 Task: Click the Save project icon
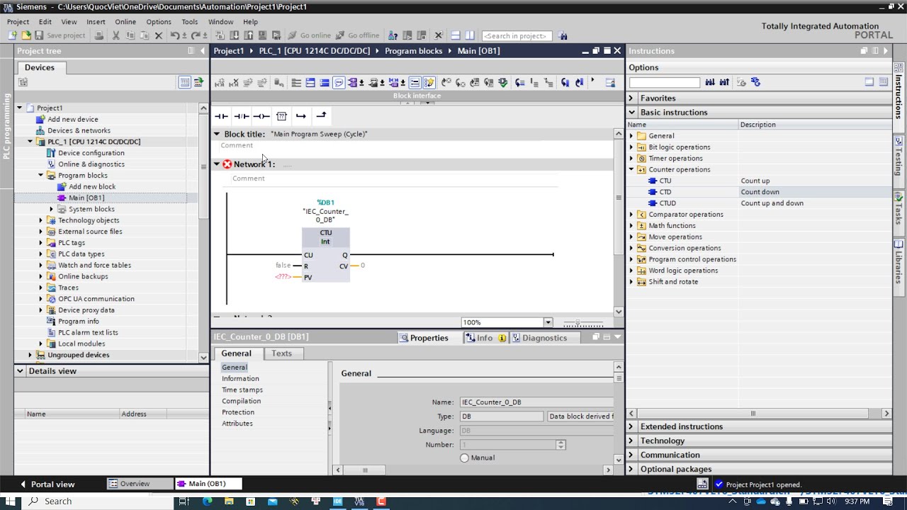pos(39,35)
